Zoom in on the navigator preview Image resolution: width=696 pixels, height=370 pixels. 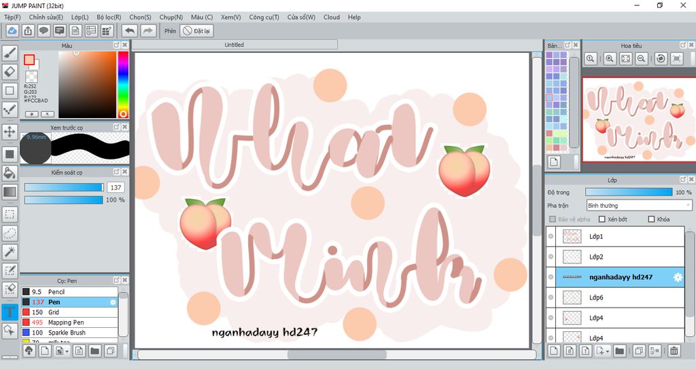pyautogui.click(x=610, y=58)
